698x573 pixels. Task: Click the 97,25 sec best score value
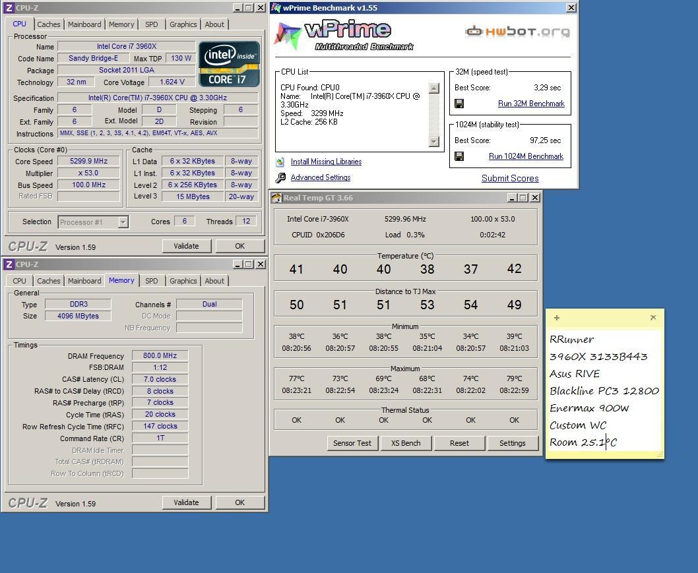[x=546, y=140]
